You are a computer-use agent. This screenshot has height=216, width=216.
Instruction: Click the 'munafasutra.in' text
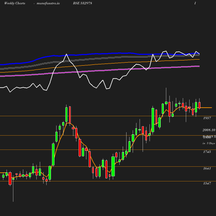[48, 3]
